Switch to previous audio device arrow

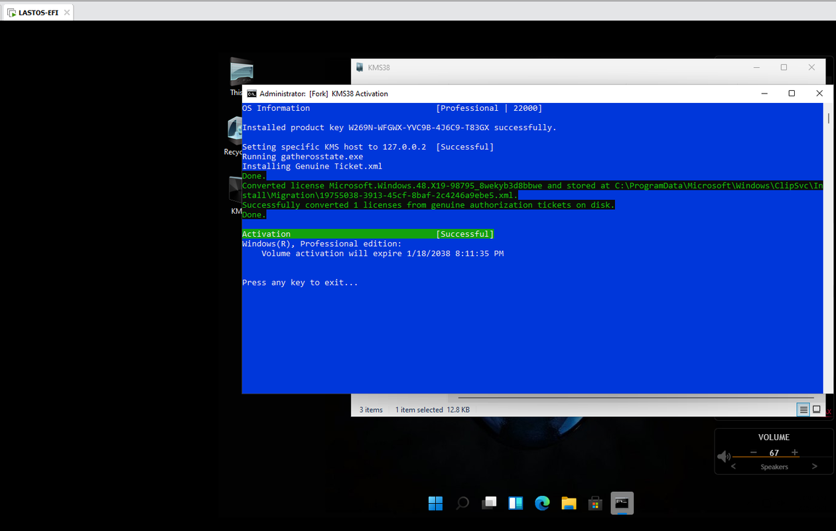pyautogui.click(x=733, y=467)
